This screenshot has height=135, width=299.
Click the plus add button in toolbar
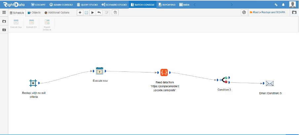point(80,13)
